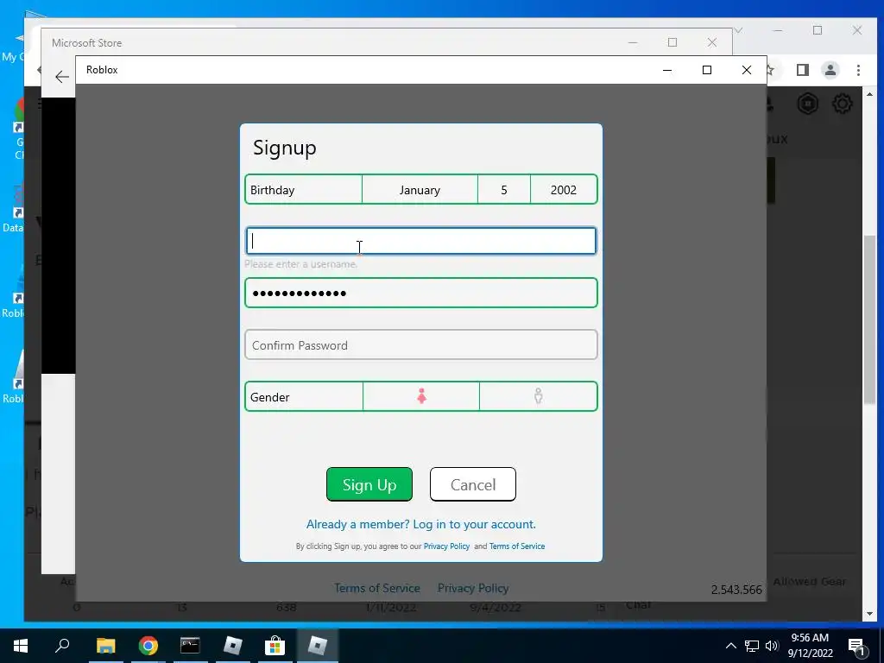This screenshot has height=663, width=884.
Task: Open Chrome profile avatar icon
Action: coord(830,70)
